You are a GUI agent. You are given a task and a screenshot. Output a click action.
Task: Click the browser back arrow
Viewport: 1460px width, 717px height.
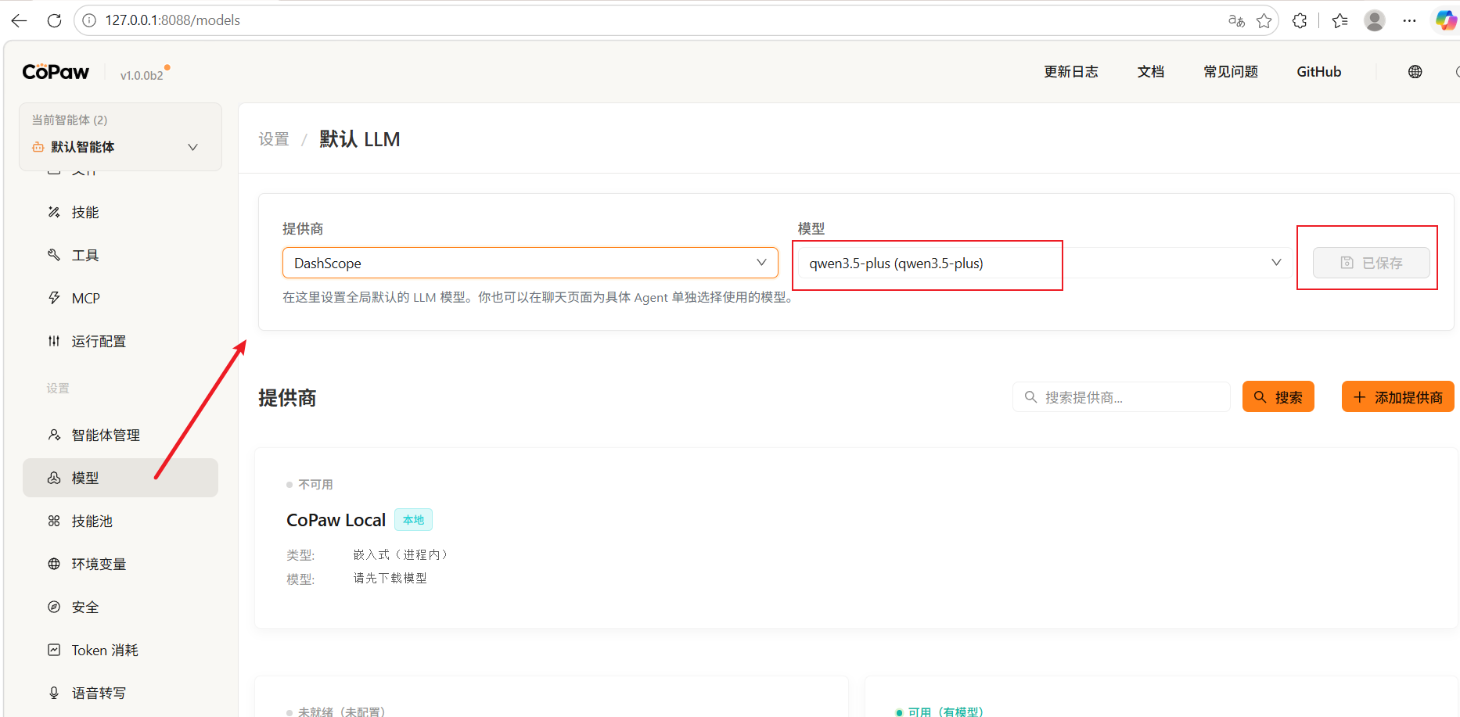(x=20, y=20)
